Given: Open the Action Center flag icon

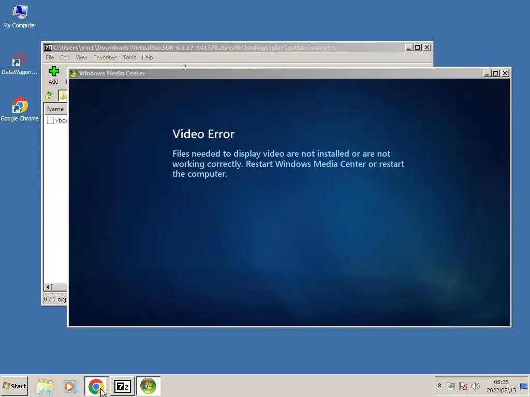Looking at the screenshot, I should coord(463,386).
